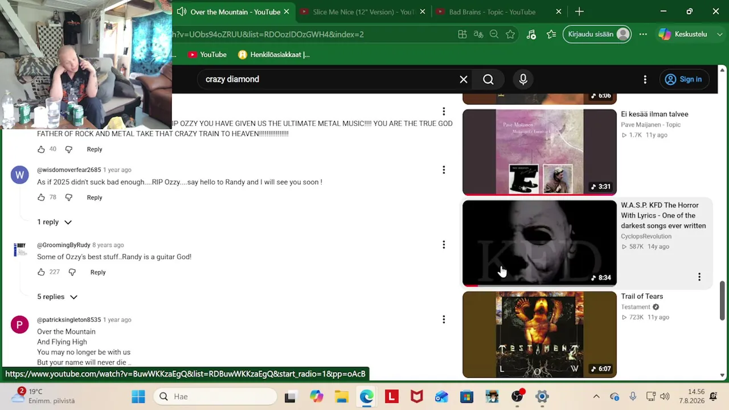Open GroomingByRudy profile avatar

pos(20,249)
